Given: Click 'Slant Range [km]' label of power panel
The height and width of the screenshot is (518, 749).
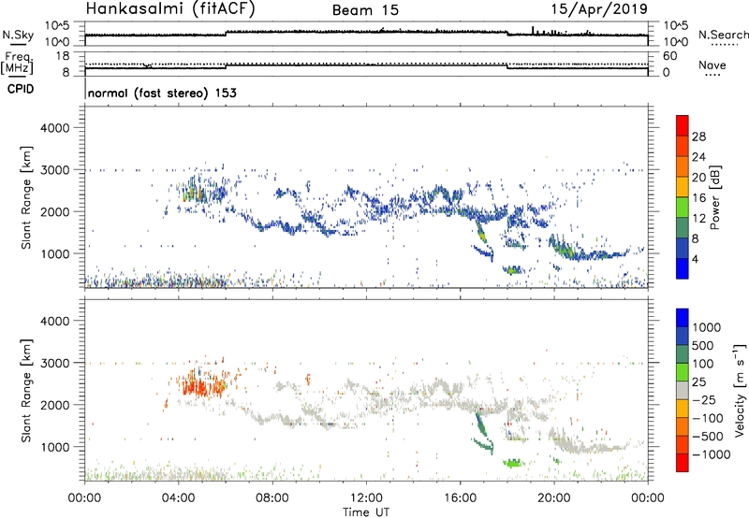Looking at the screenshot, I should click(x=26, y=197).
